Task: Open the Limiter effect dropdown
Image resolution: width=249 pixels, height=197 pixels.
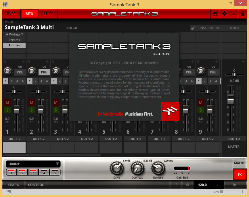Action: 33,164
